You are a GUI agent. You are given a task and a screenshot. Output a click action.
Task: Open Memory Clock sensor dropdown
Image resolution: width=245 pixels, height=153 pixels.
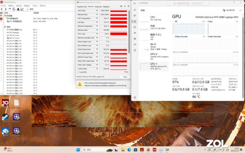(97, 15)
